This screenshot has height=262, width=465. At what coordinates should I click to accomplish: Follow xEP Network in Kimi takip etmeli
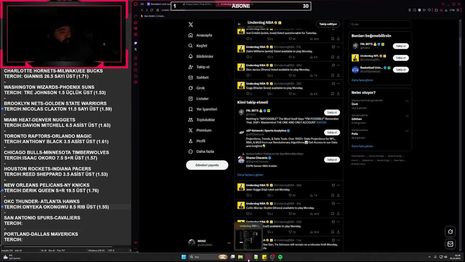[332, 132]
